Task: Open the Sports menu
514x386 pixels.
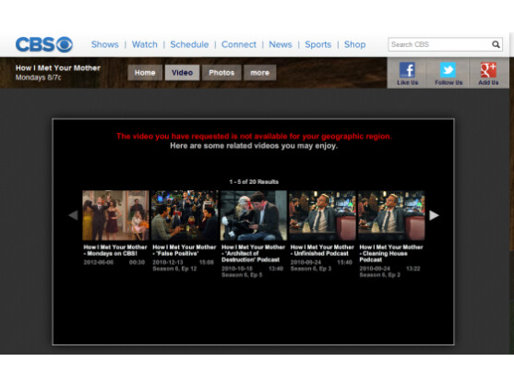Action: (318, 44)
